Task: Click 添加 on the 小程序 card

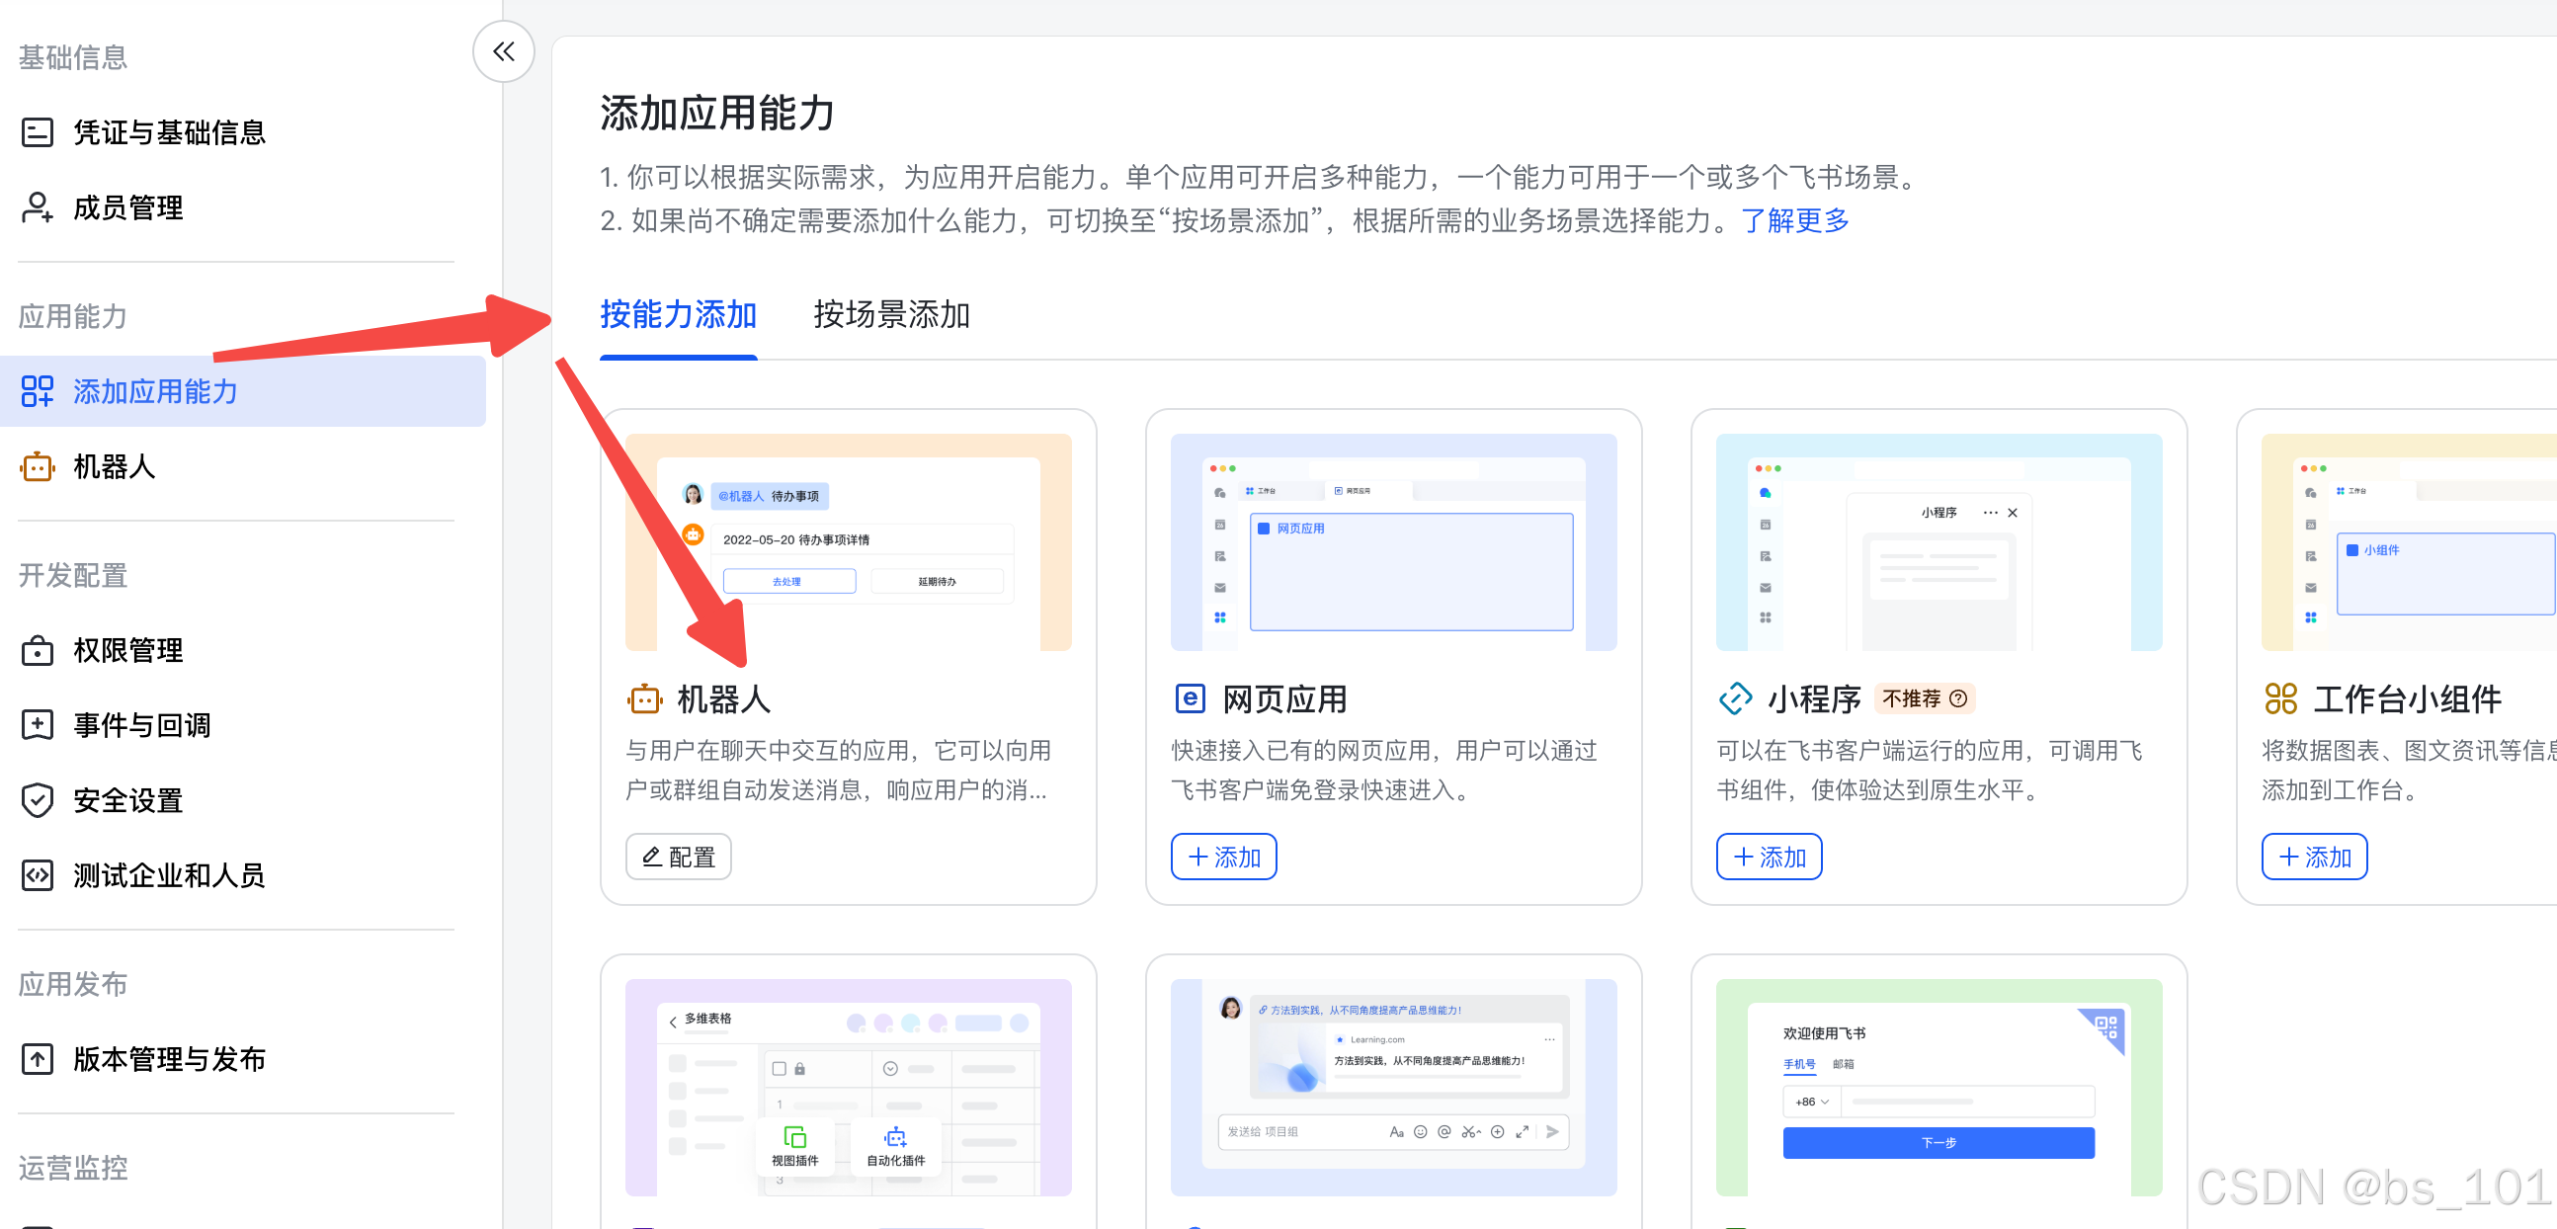Action: [x=1769, y=857]
